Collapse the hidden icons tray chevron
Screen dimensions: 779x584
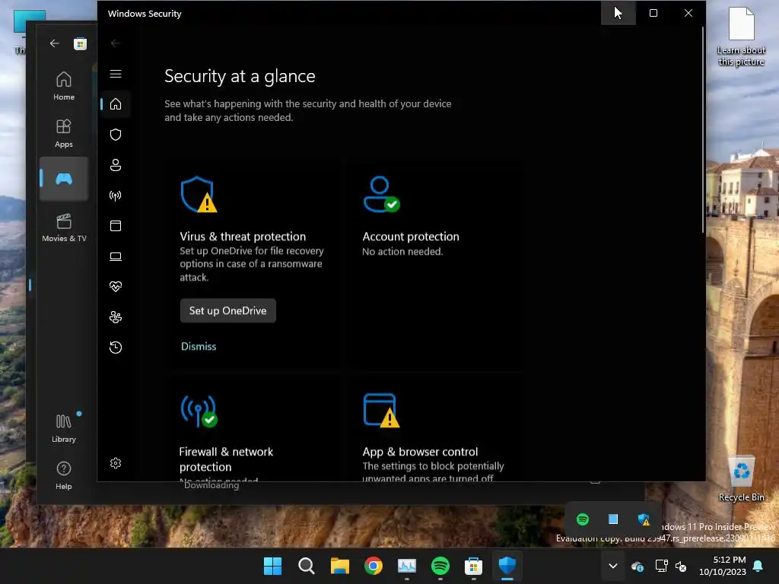click(613, 566)
